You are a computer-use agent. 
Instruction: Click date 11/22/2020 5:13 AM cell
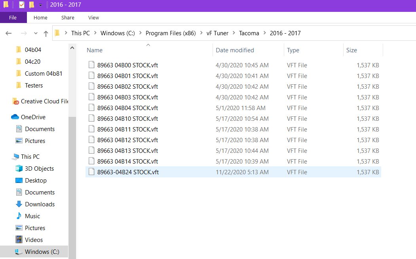pyautogui.click(x=242, y=172)
